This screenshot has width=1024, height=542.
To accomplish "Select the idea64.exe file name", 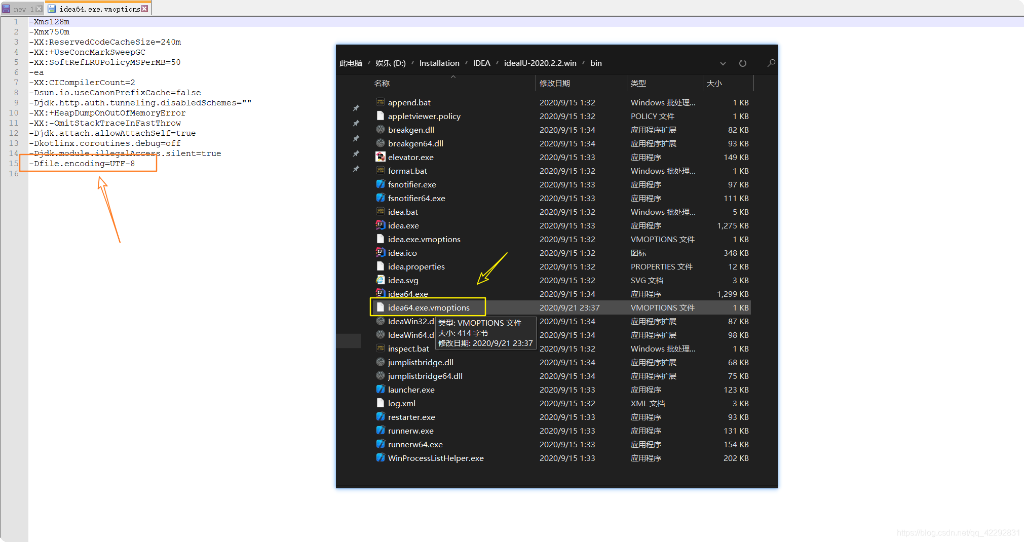I will [408, 294].
